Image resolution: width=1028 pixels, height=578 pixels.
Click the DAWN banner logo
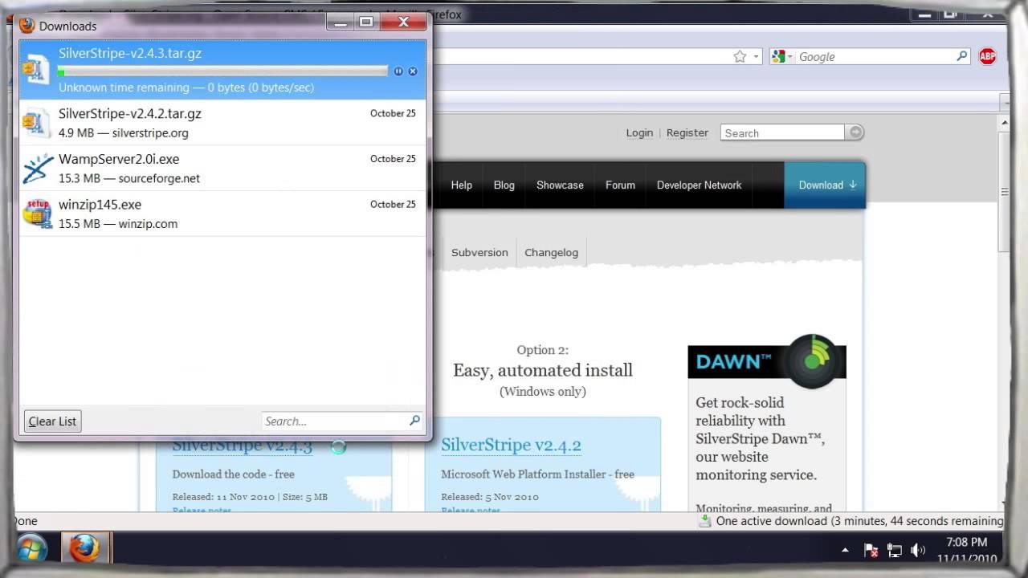pyautogui.click(x=767, y=361)
